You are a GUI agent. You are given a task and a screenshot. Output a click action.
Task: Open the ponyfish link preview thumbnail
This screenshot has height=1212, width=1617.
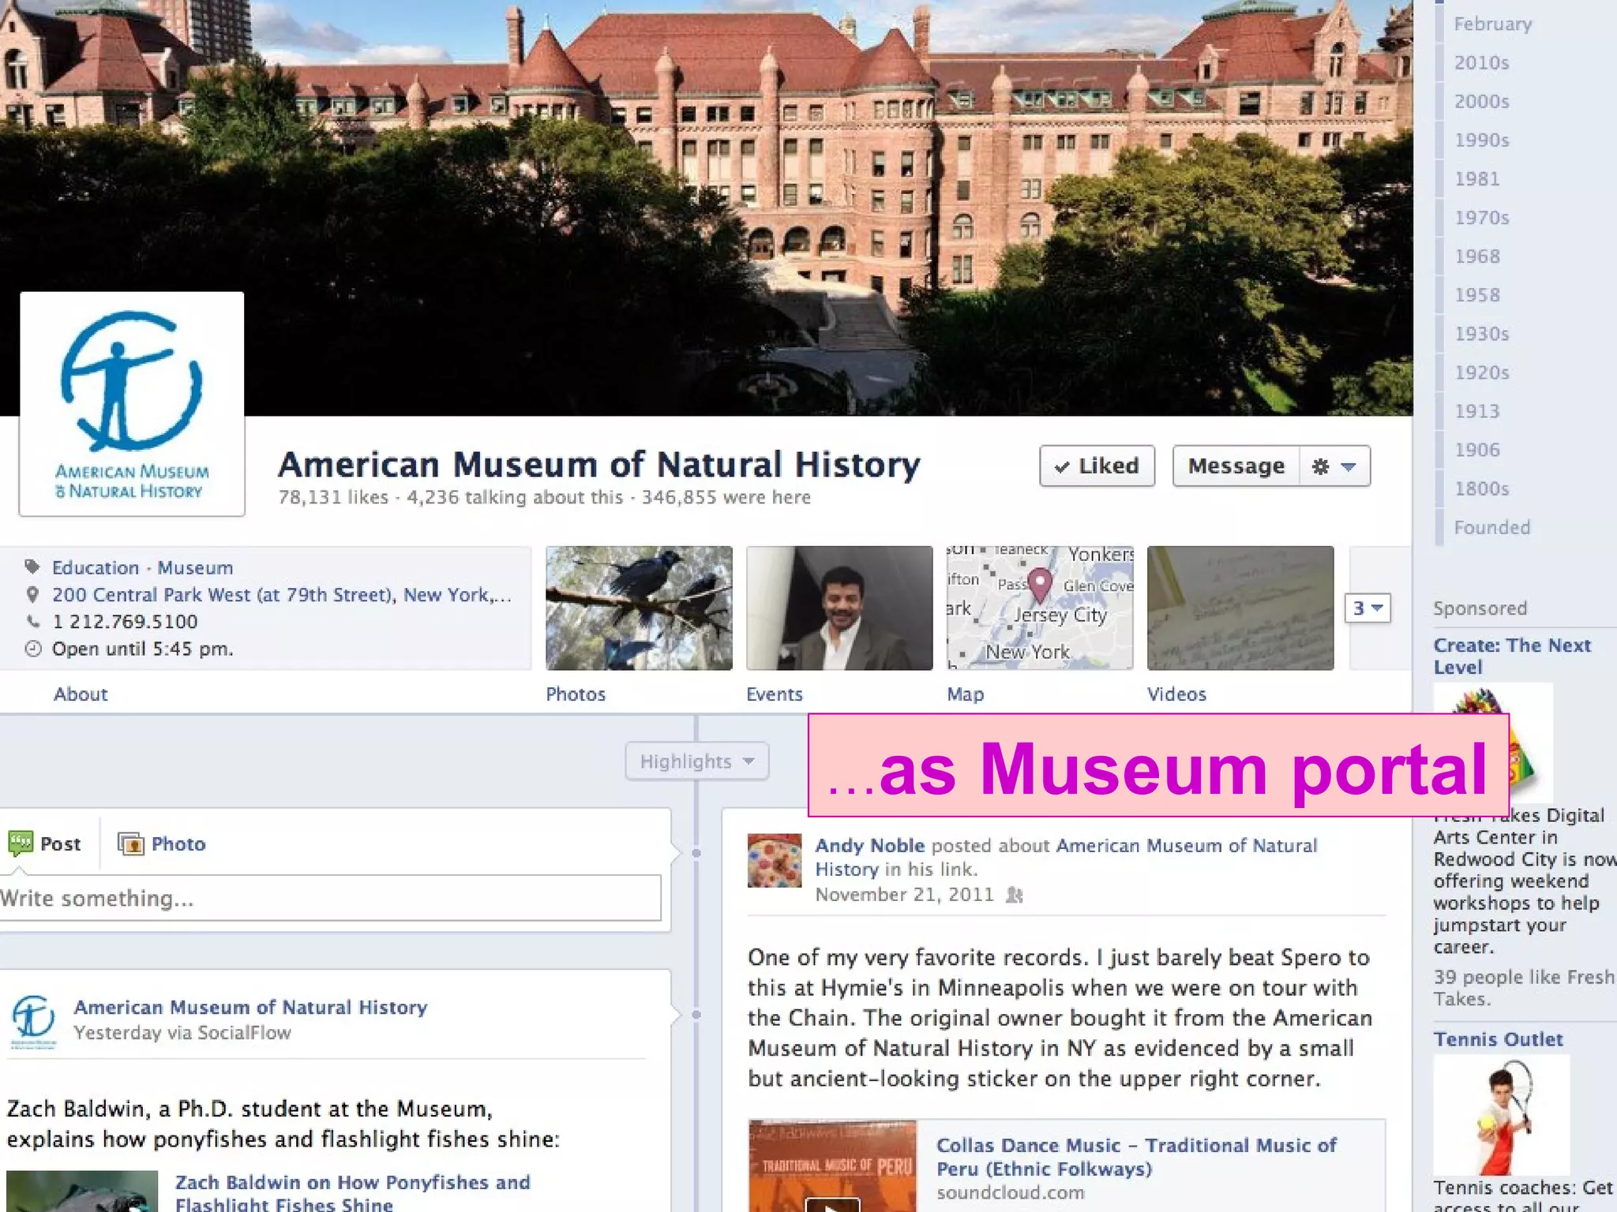(82, 1191)
